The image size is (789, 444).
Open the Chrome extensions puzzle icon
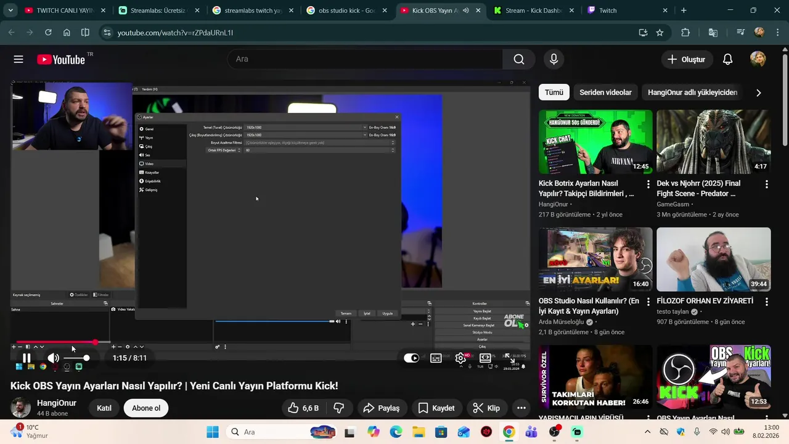(x=685, y=33)
